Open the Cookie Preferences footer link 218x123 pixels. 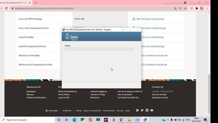[x=109, y=111]
